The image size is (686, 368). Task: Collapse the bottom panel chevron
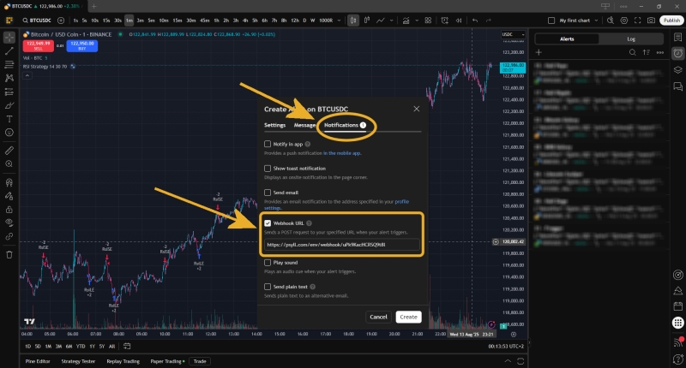tap(508, 361)
